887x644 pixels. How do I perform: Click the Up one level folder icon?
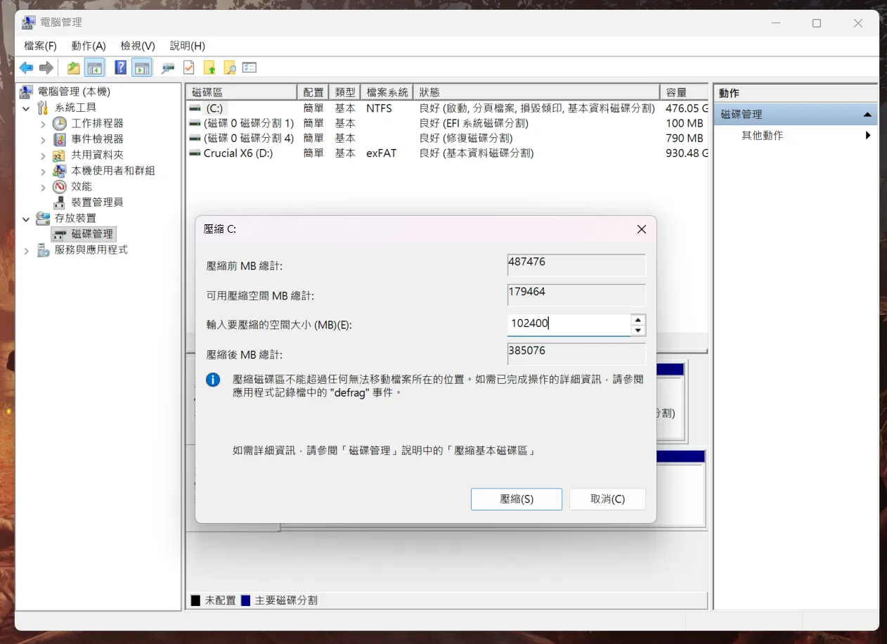pyautogui.click(x=72, y=67)
